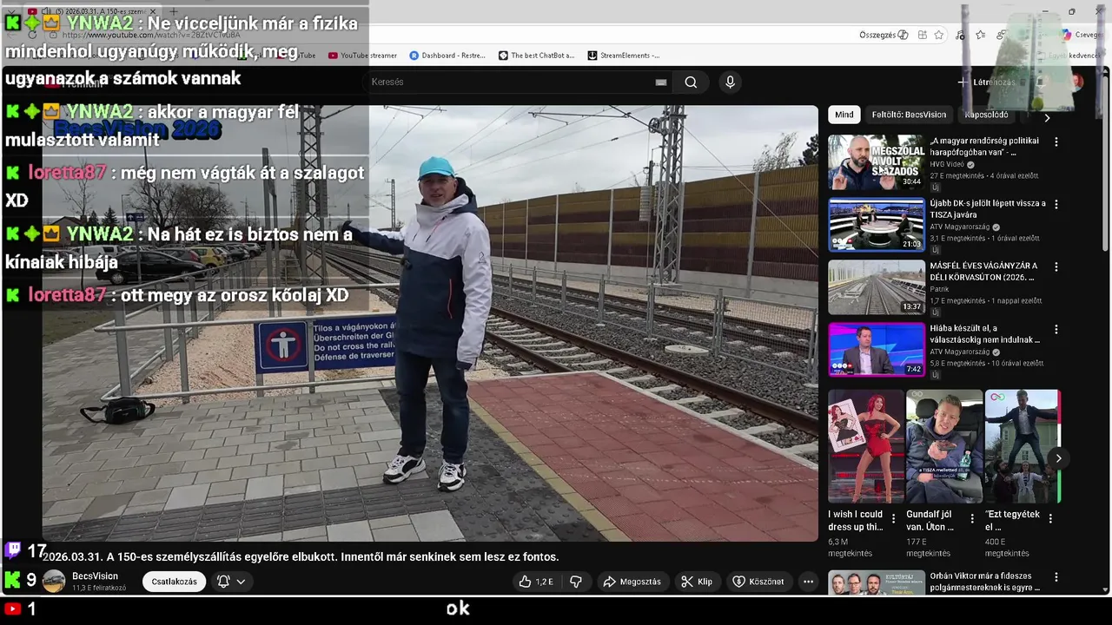1112x625 pixels.
Task: Add page to favorites with star icon
Action: (x=939, y=35)
